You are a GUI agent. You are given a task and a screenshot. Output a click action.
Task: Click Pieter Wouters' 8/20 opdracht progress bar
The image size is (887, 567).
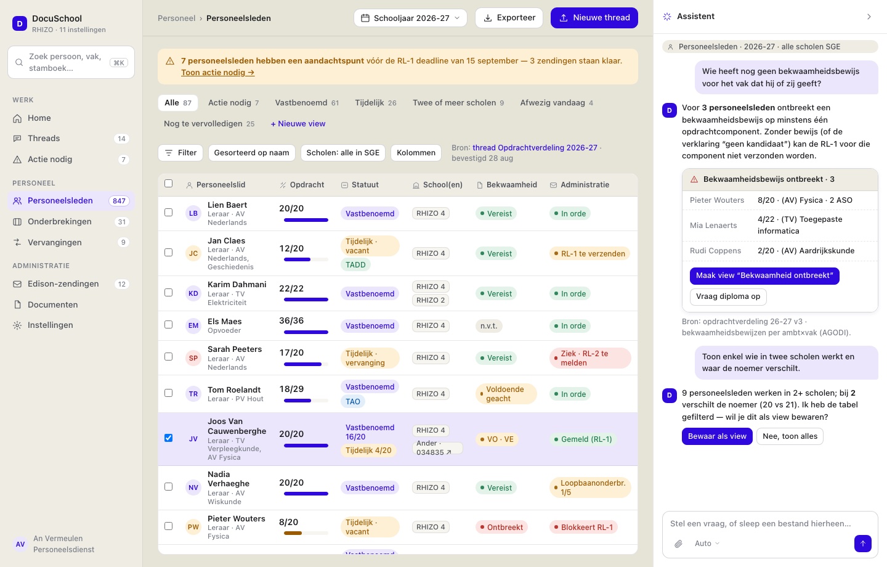point(306,533)
